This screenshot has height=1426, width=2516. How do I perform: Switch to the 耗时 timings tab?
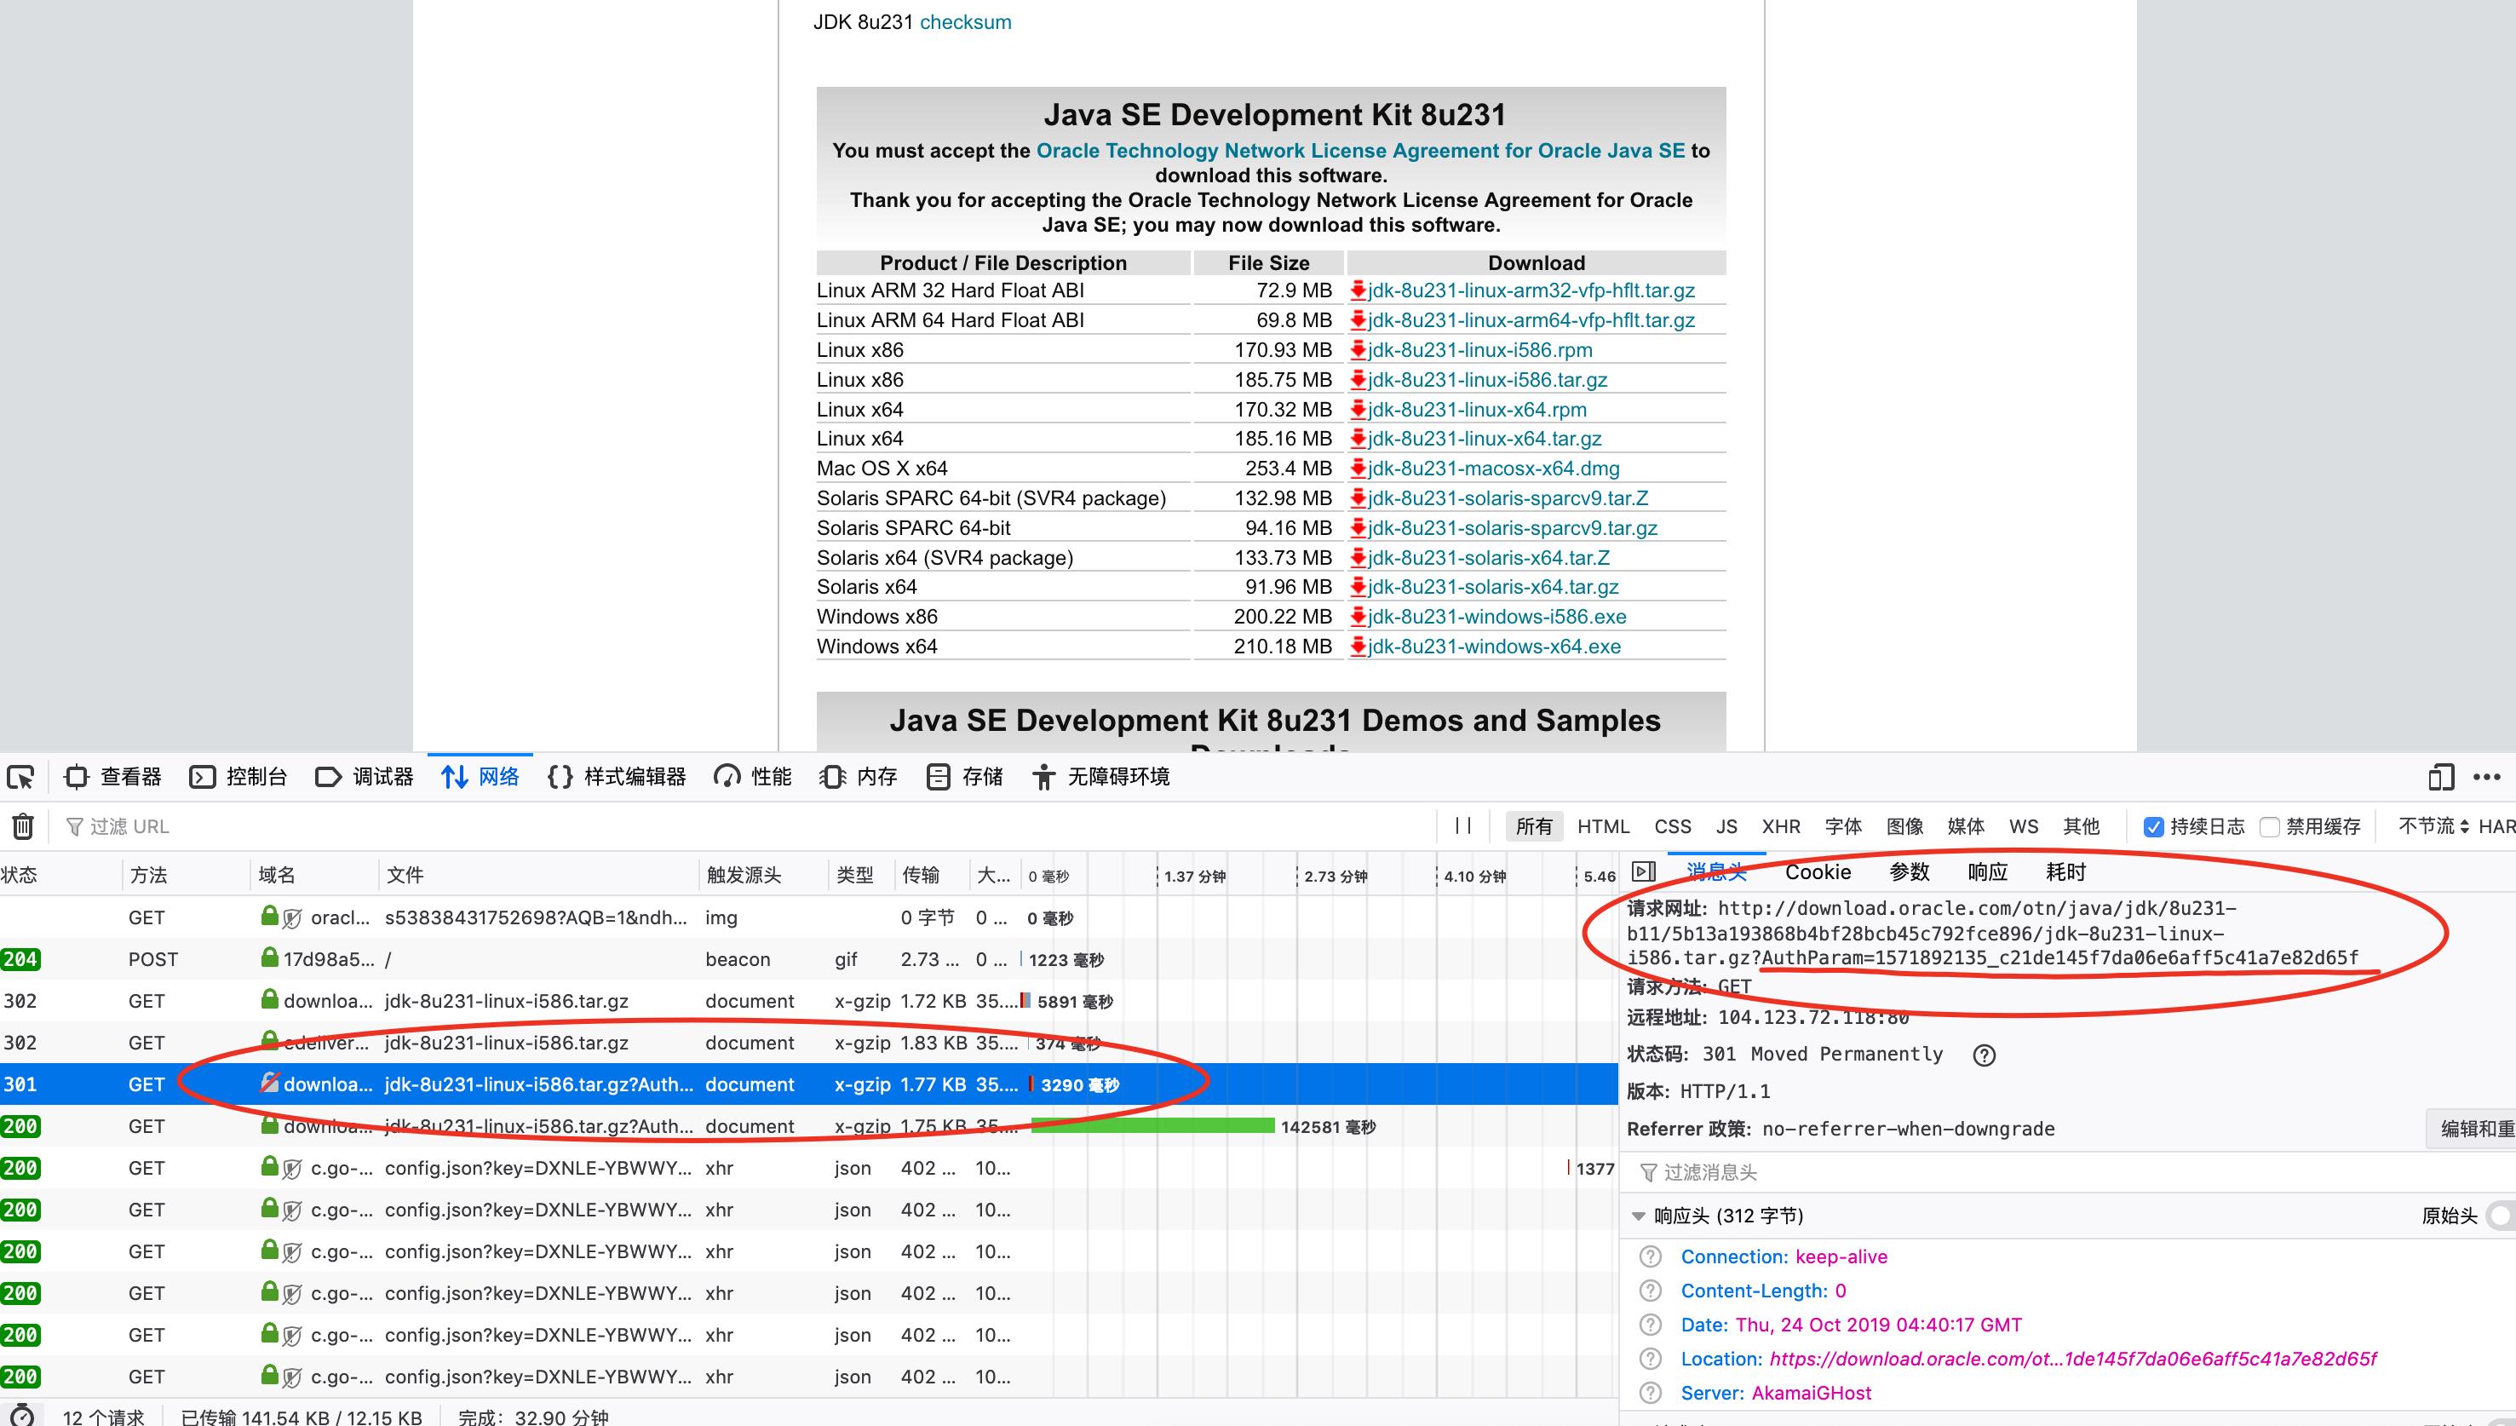click(2065, 871)
